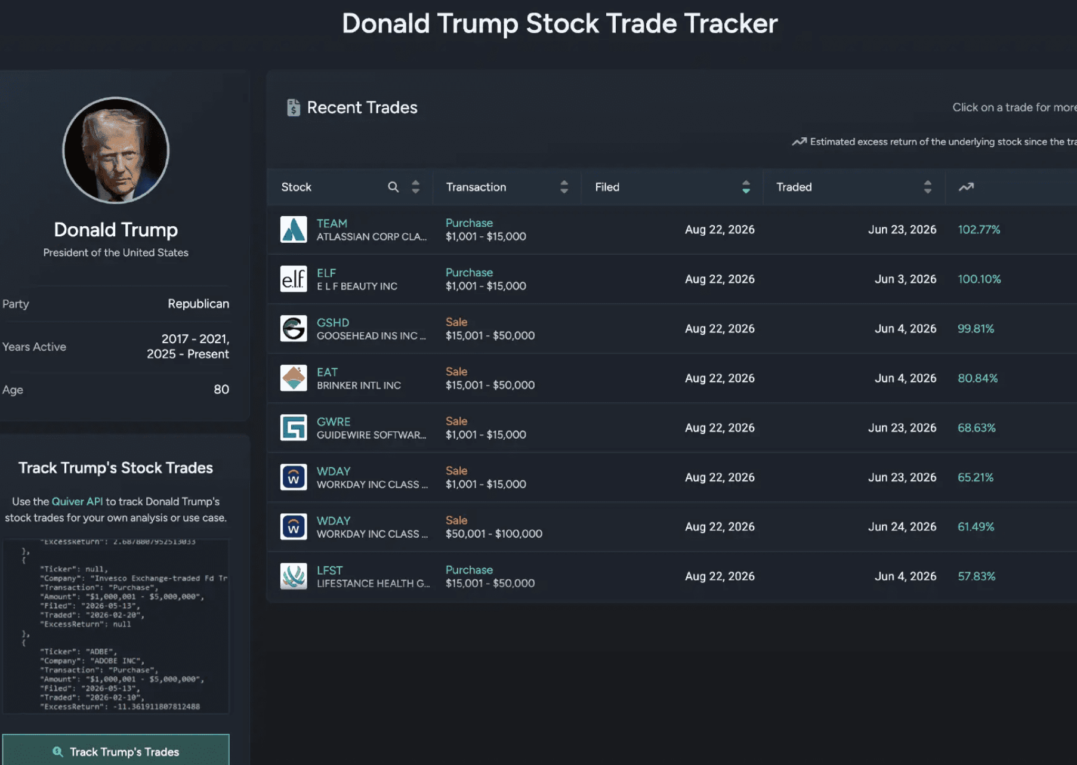Click the 80.84% excess return value

pyautogui.click(x=977, y=378)
